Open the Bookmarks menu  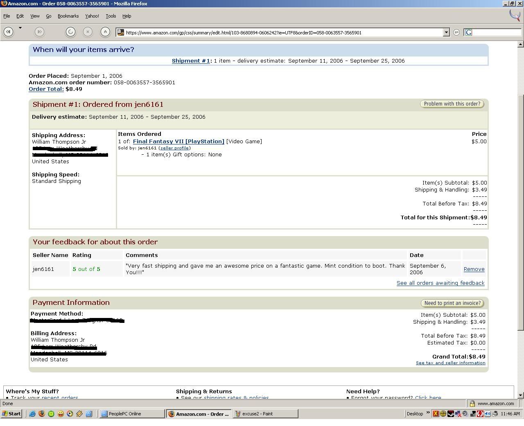pyautogui.click(x=68, y=16)
